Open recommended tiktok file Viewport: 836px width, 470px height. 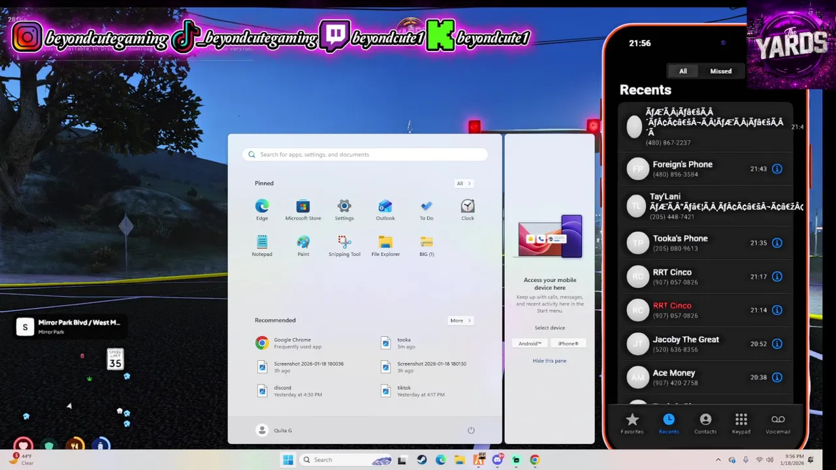pos(413,391)
